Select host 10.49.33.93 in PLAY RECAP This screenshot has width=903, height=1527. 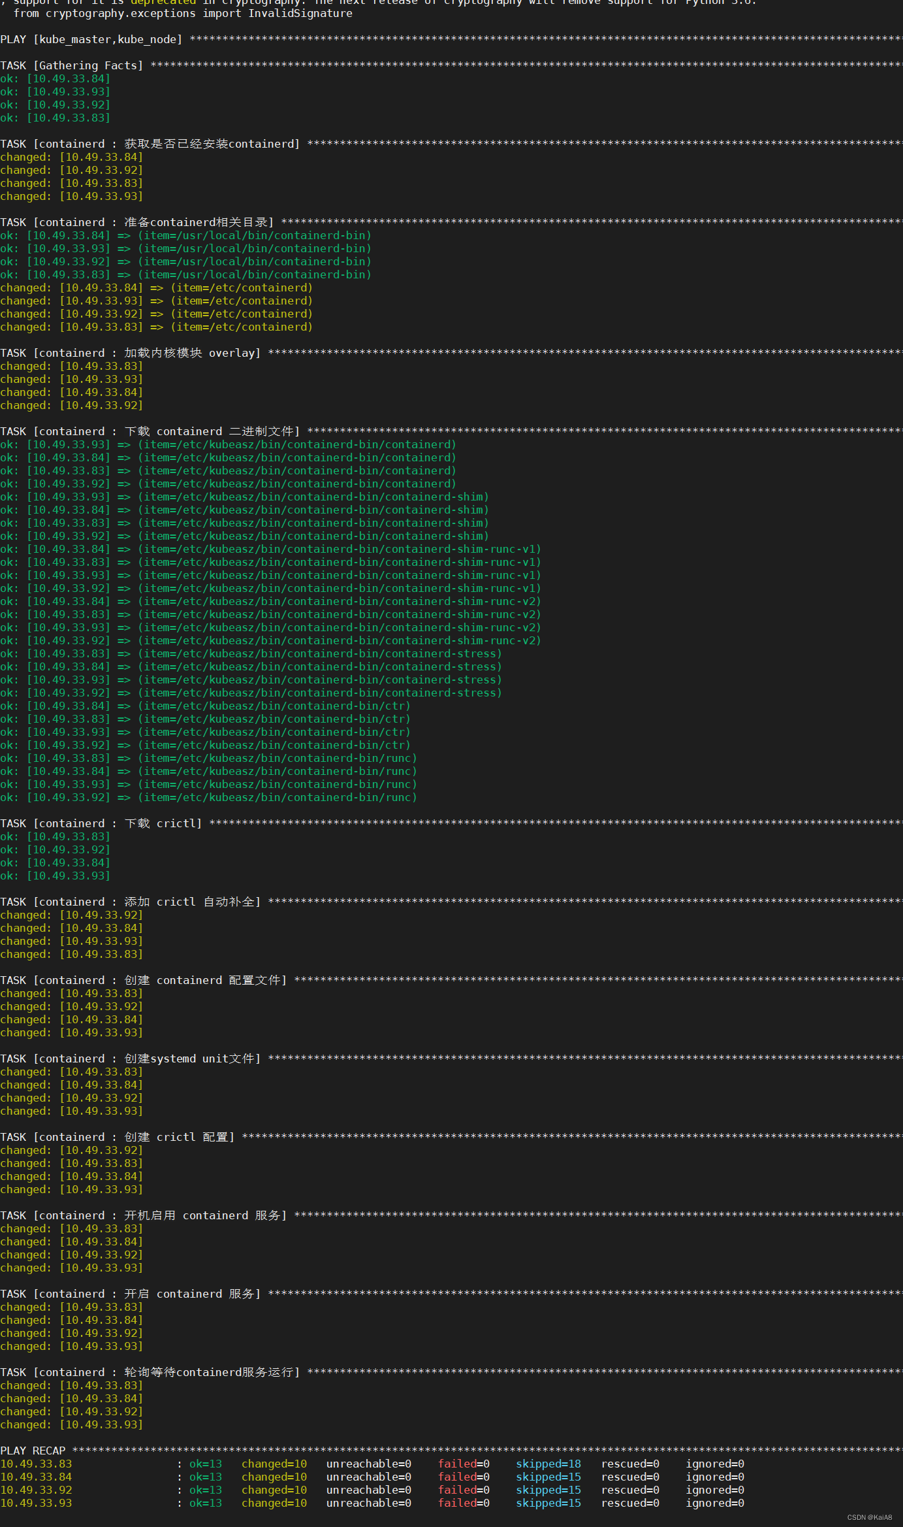tap(36, 1503)
